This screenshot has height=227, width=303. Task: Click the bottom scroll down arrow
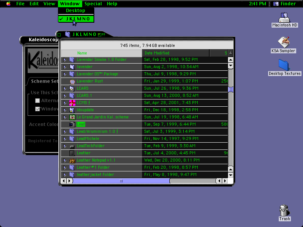click(231, 175)
